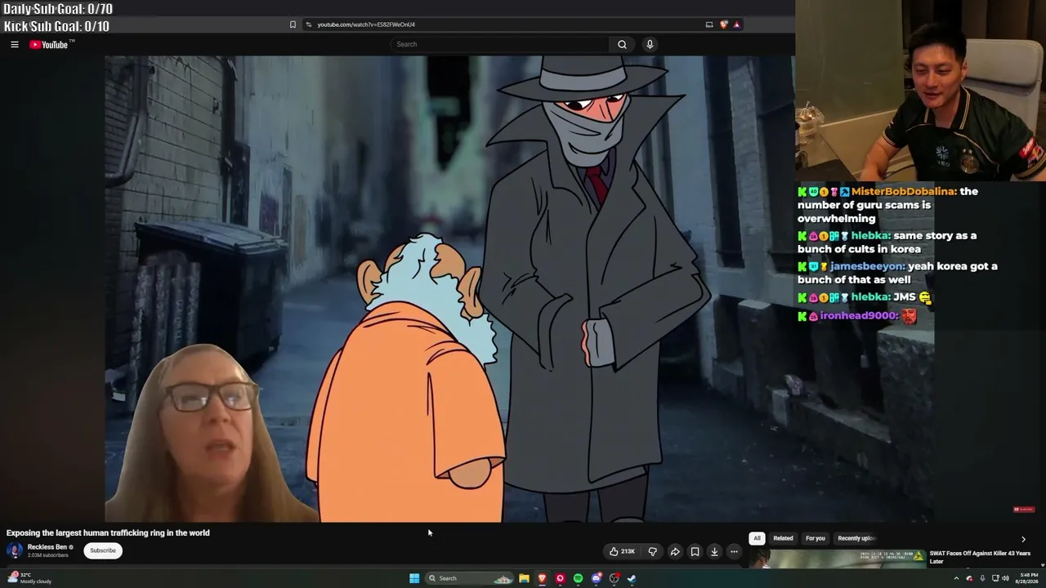The width and height of the screenshot is (1046, 588).
Task: Open the Reckless Ben channel avatar
Action: 15,550
